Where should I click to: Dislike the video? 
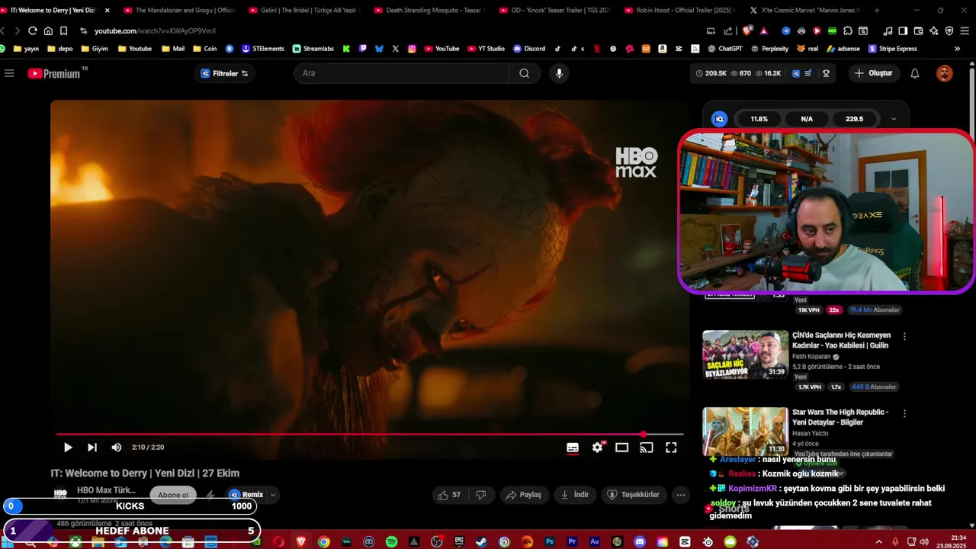(481, 495)
